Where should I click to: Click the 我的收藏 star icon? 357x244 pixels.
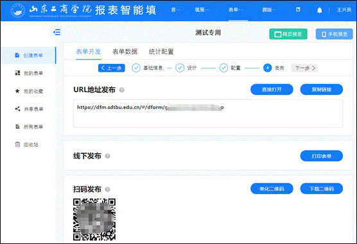pyautogui.click(x=17, y=91)
